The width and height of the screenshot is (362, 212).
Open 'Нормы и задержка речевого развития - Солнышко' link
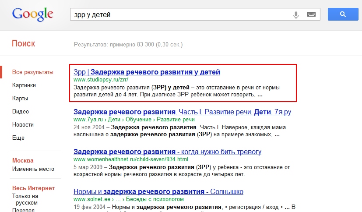click(158, 192)
